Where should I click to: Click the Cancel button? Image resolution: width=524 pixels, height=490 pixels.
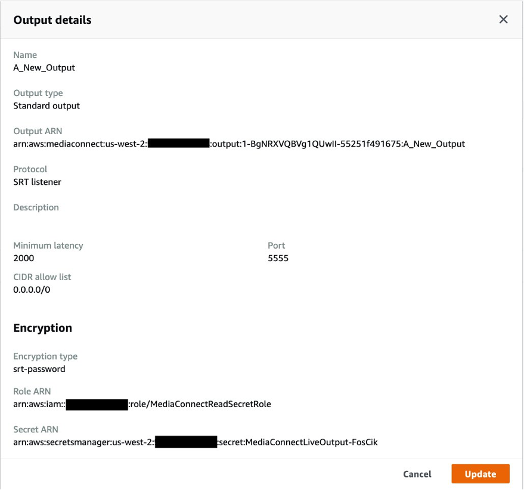coord(416,474)
